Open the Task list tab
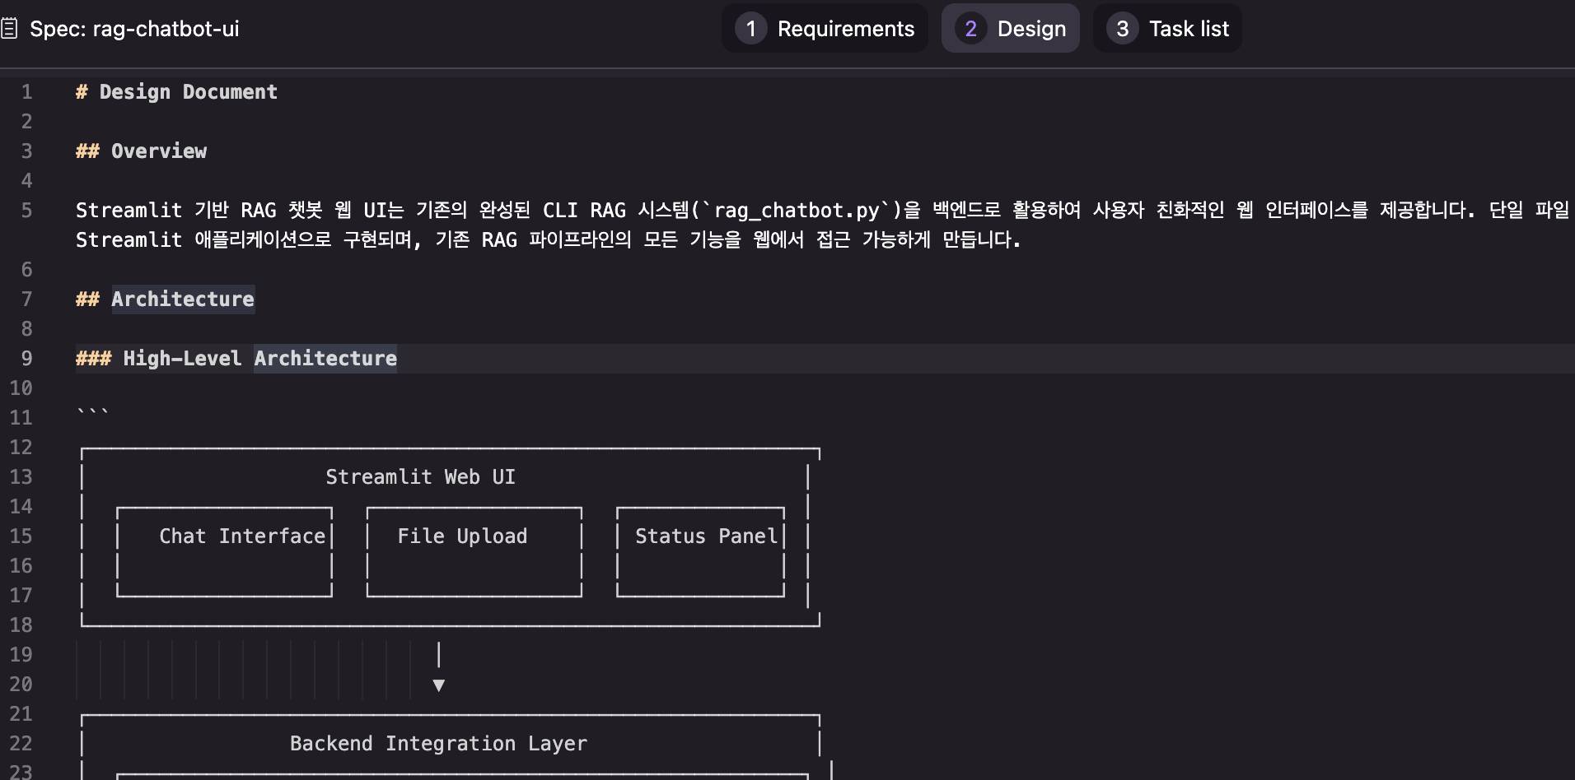This screenshot has height=780, width=1575. click(1167, 28)
